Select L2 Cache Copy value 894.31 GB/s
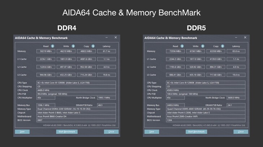The height and width of the screenshot is (147, 263). [216, 67]
